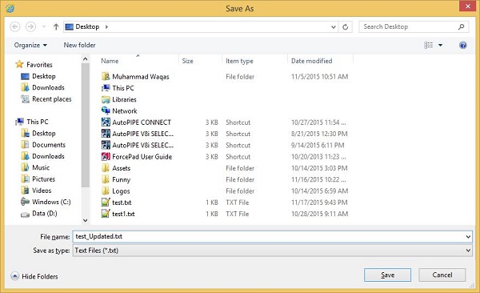Click the Save button
Image resolution: width=480 pixels, height=293 pixels.
point(387,275)
